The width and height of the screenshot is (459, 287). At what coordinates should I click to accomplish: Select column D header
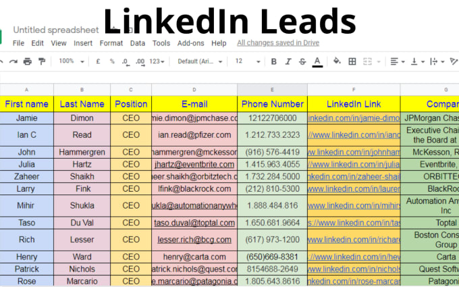[x=194, y=90]
